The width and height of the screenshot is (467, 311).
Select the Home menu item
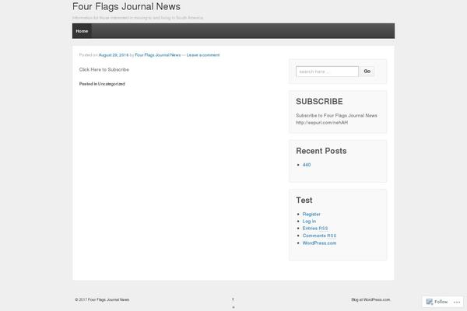82,31
